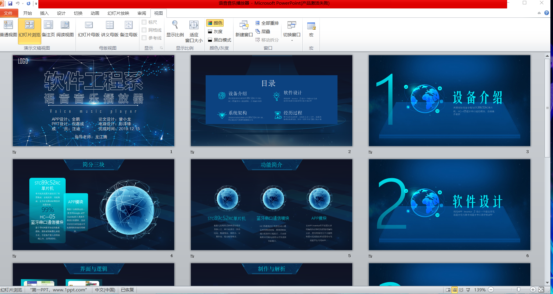Switch to the 动画 Animations tab
Viewport: 553px width, 294px height.
[95, 13]
